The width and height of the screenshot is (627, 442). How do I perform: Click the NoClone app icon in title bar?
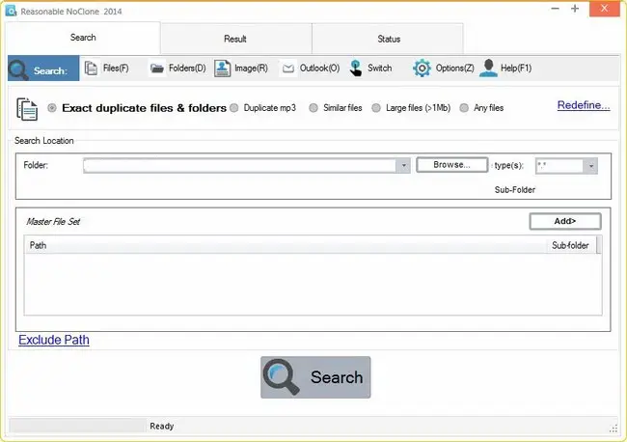coord(11,11)
